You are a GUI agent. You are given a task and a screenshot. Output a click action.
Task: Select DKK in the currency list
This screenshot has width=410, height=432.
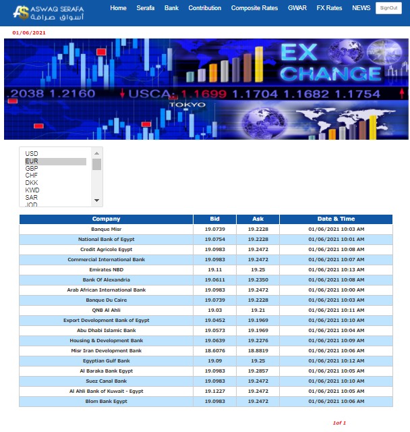pos(55,183)
